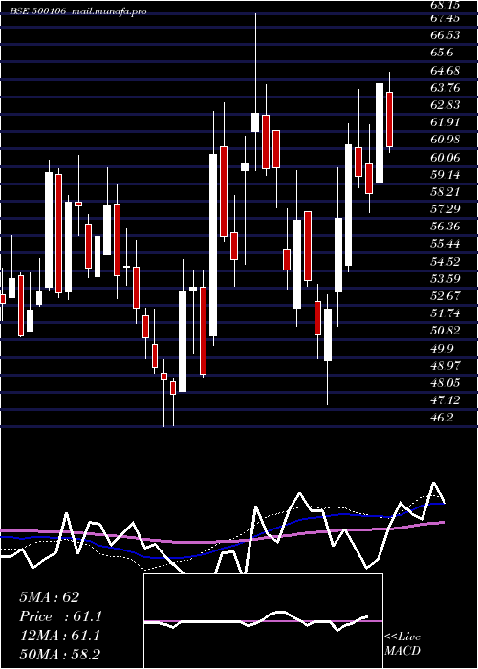Select the 59.14 price axis label
Screen dimensions: 478x669
point(445,174)
